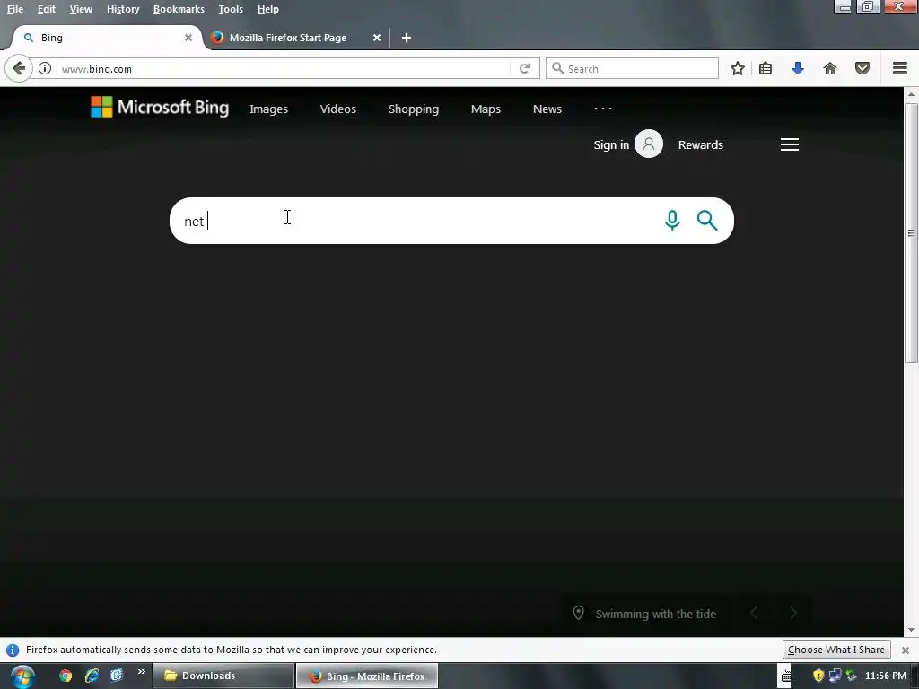Show your bookmarks list icon

(765, 68)
